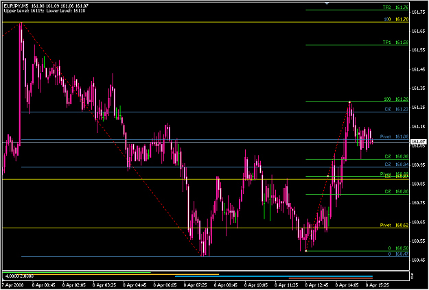Click the '8 Apr 03:25' time label
This screenshot has width=429, height=290.
tap(104, 285)
